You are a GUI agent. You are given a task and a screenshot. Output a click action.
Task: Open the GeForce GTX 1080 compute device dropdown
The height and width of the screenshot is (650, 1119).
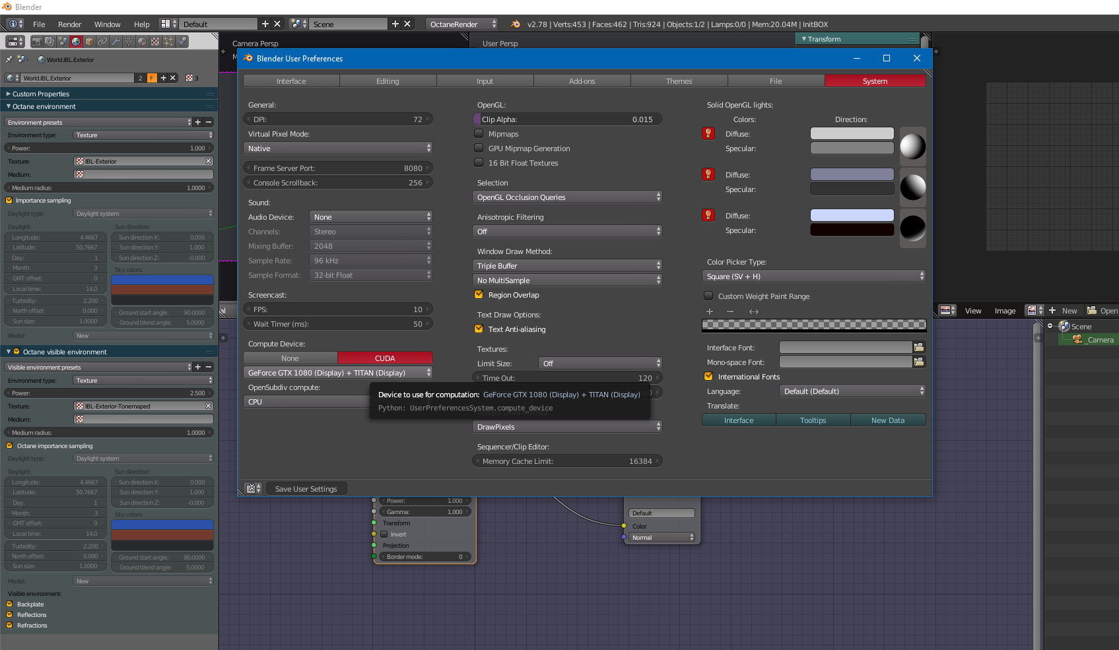338,373
